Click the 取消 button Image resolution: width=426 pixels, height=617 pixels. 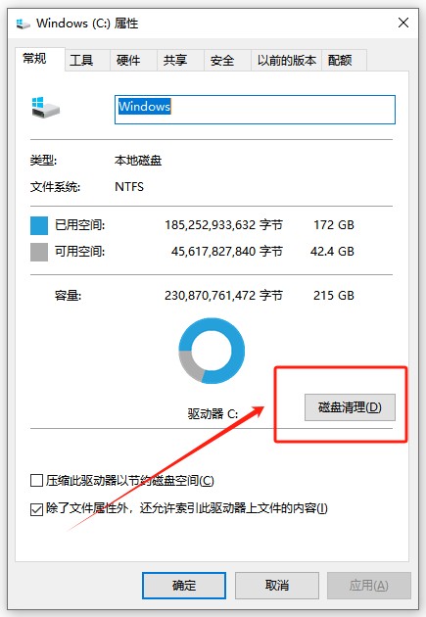click(277, 586)
